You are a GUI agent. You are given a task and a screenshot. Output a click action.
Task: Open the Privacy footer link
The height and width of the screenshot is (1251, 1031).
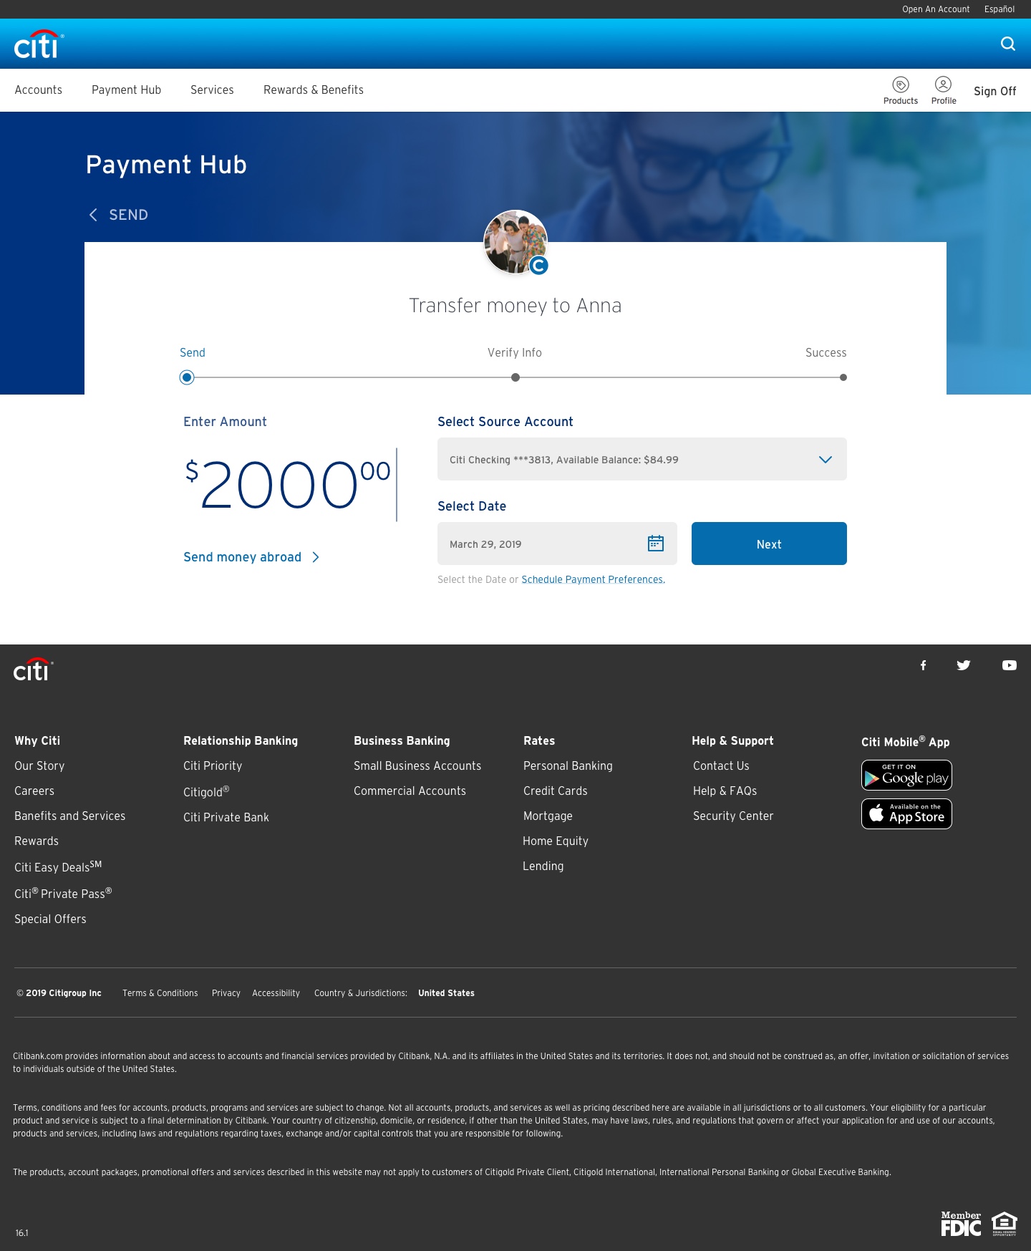coord(226,992)
